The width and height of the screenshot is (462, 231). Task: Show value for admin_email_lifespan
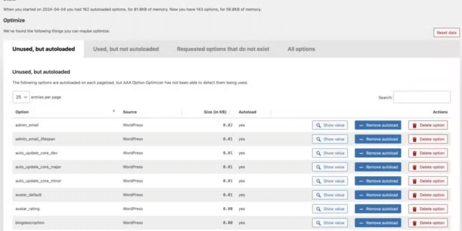330,139
